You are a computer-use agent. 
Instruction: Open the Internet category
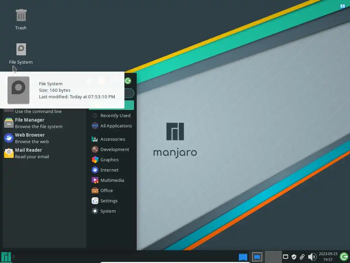coord(112,170)
